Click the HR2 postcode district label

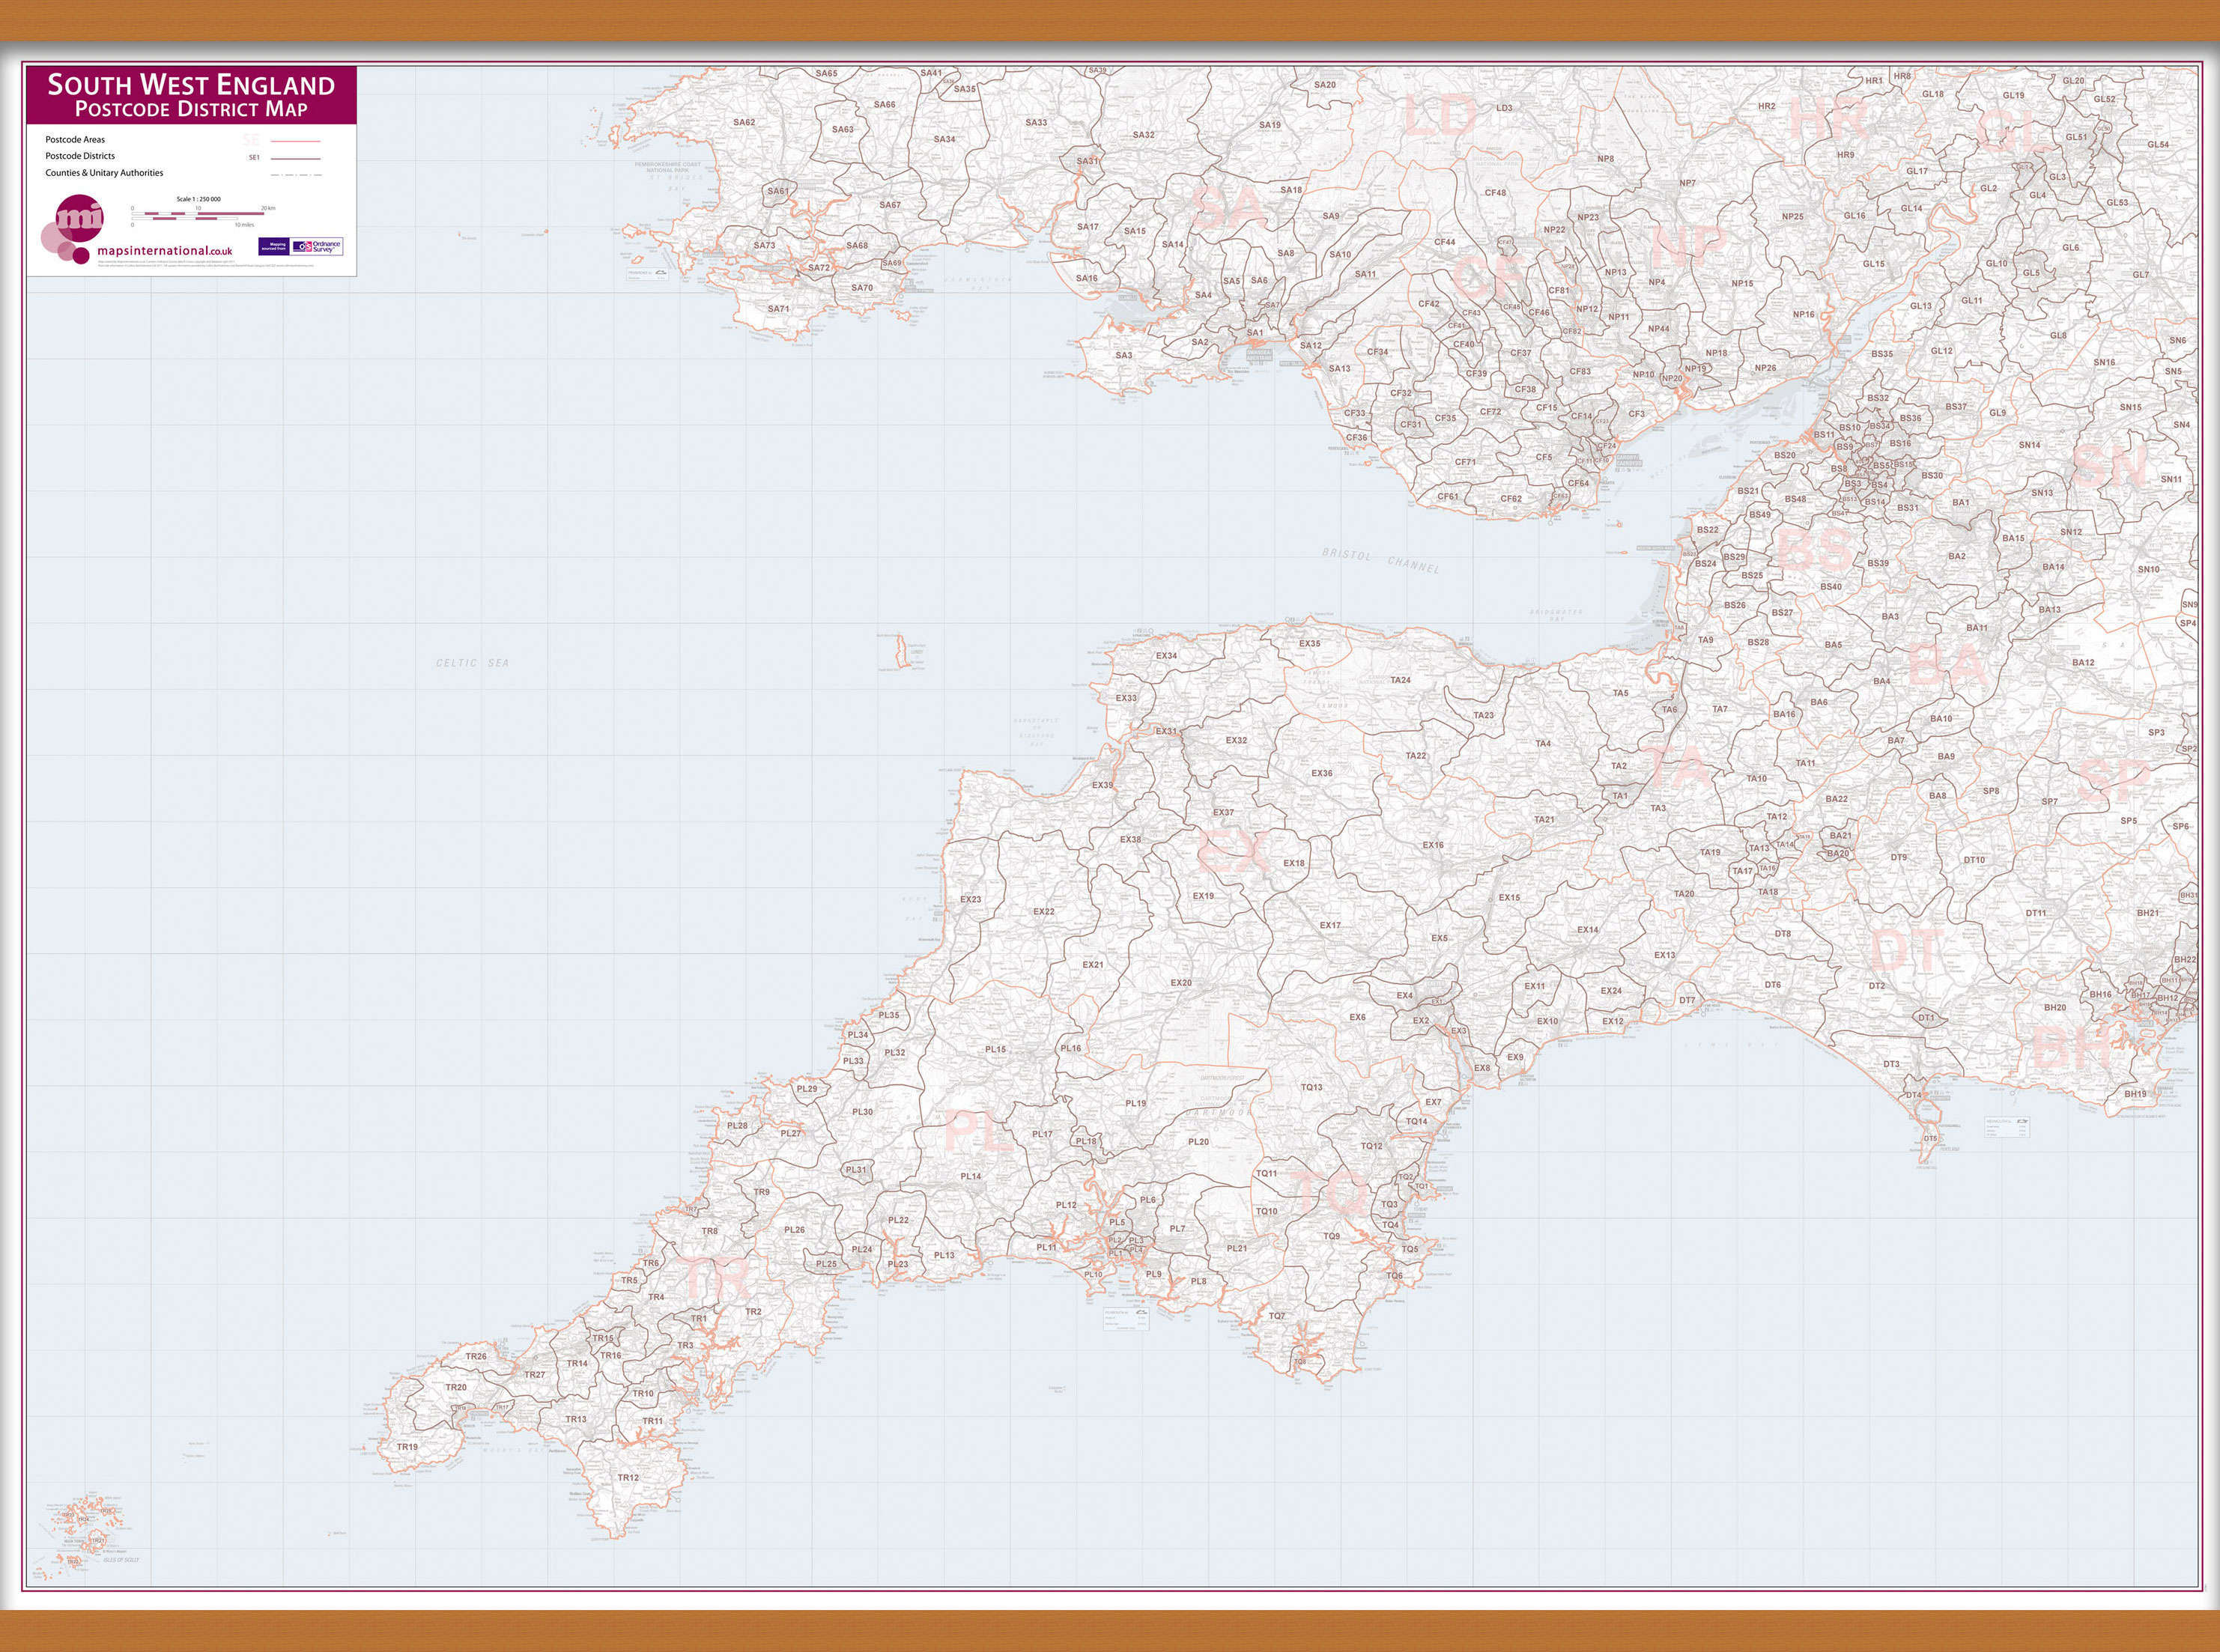[1767, 106]
